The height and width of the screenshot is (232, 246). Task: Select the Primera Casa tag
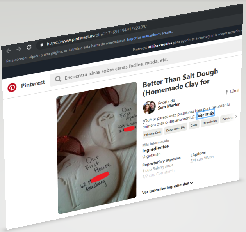pos(153,134)
